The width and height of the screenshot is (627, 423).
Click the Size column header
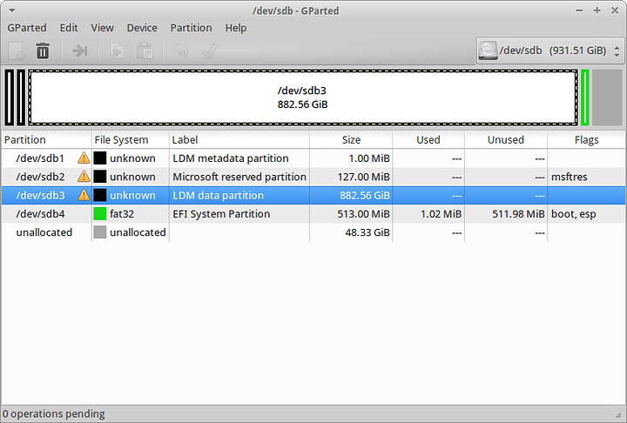point(351,139)
